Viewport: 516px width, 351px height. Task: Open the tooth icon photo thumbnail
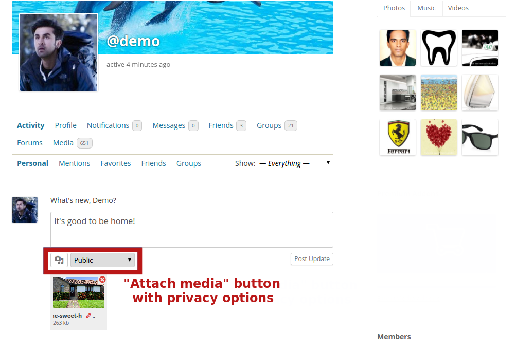(x=438, y=48)
